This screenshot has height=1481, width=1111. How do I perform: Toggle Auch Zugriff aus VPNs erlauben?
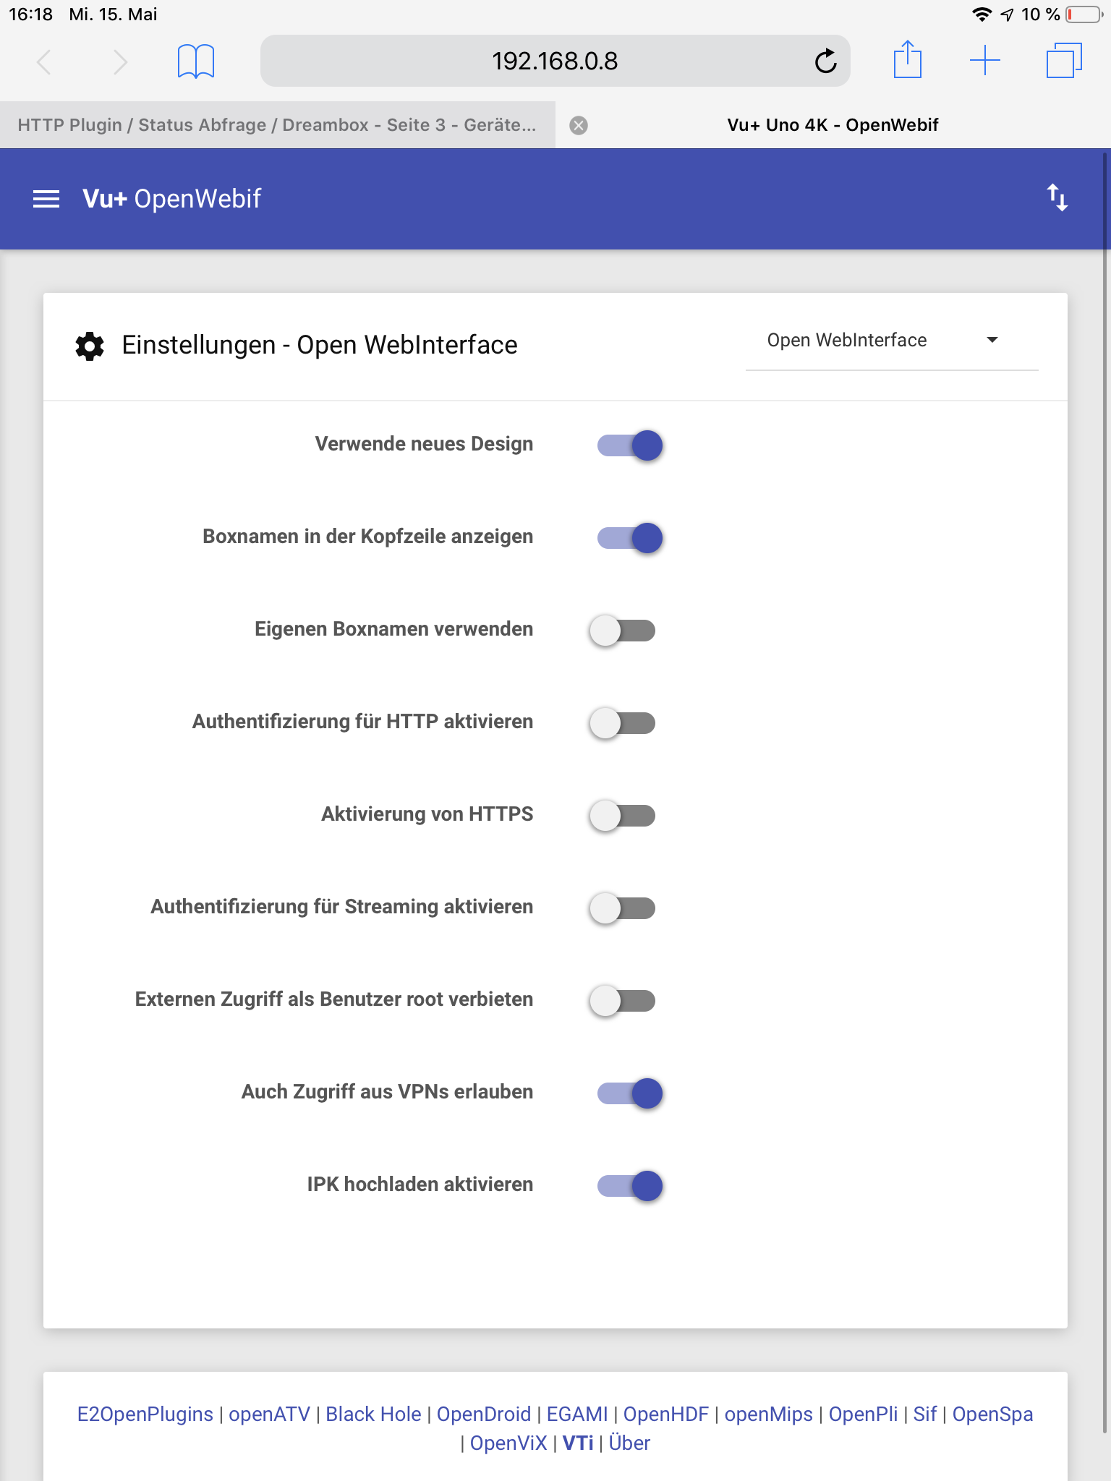pyautogui.click(x=629, y=1093)
